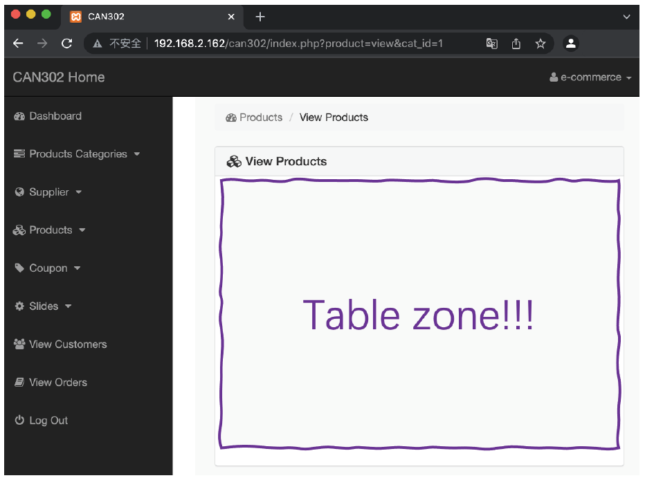Viewport: 645px width, 478px height.
Task: Close the CAN302 browser tab
Action: point(231,17)
